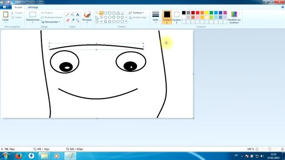Open the Sélectionner dropdown arrow
This screenshot has width=285, height=160.
point(33,22)
